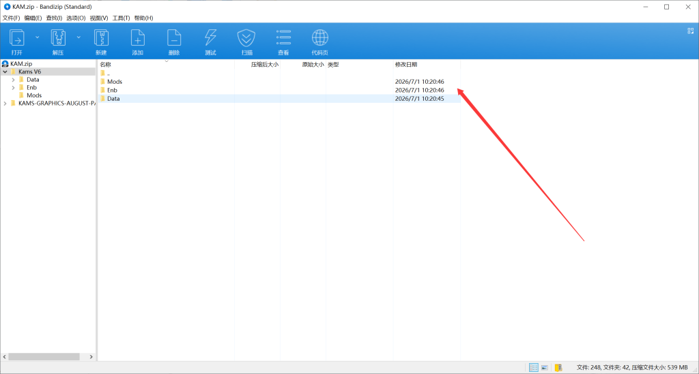Screen dimensions: 699x374
Task: Expand the KAMS-GRAPHICS-AUGUST tree node
Action: click(x=5, y=103)
